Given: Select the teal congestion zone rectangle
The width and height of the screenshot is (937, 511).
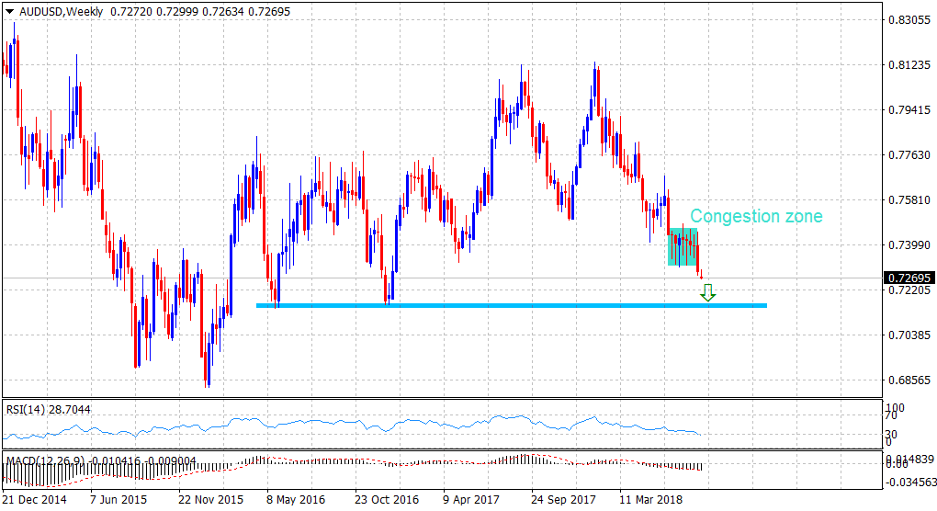Looking at the screenshot, I should [x=683, y=247].
